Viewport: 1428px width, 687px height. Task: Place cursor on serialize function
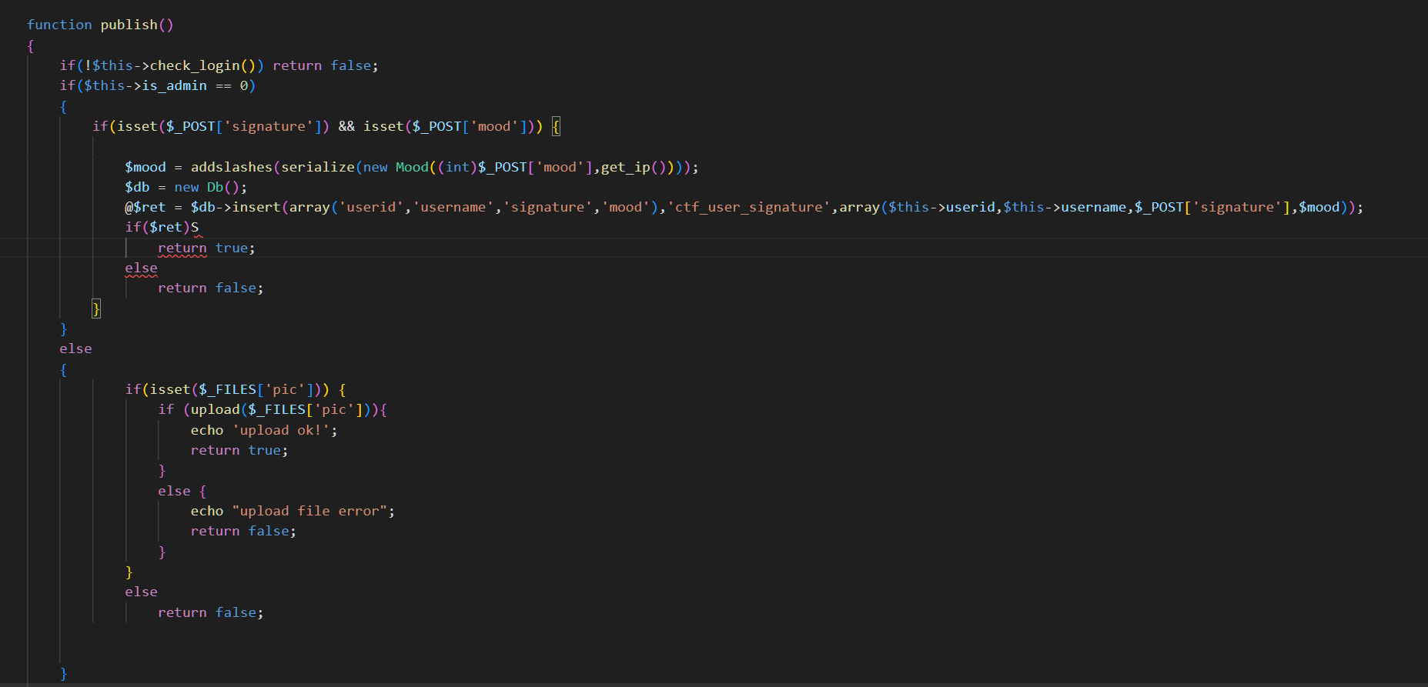[317, 167]
